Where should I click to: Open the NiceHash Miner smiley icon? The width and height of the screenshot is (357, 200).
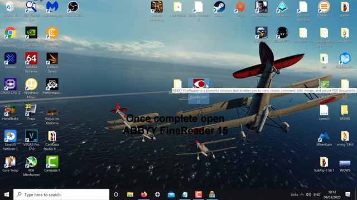(31, 88)
